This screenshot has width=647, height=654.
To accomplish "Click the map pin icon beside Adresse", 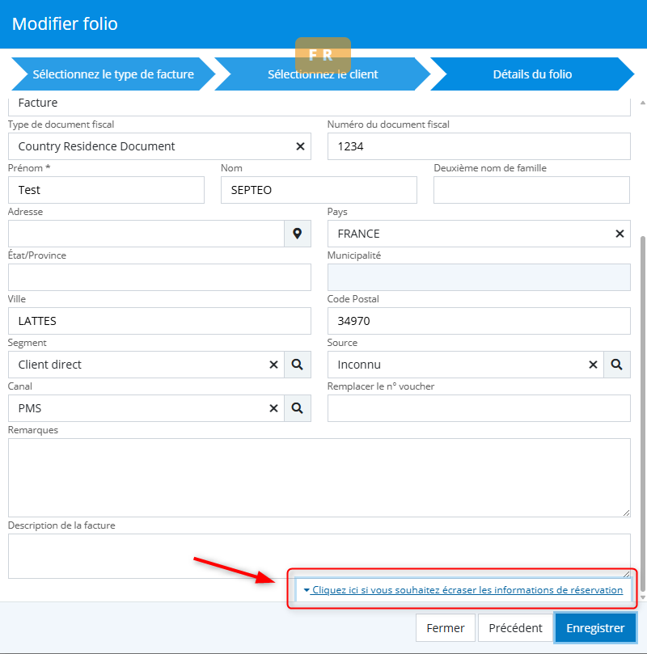I will (x=298, y=234).
